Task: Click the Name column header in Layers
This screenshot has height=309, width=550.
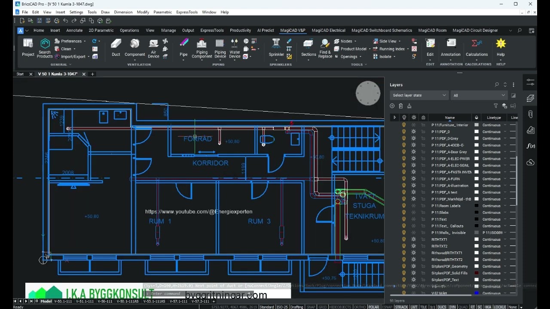Action: coord(449,118)
